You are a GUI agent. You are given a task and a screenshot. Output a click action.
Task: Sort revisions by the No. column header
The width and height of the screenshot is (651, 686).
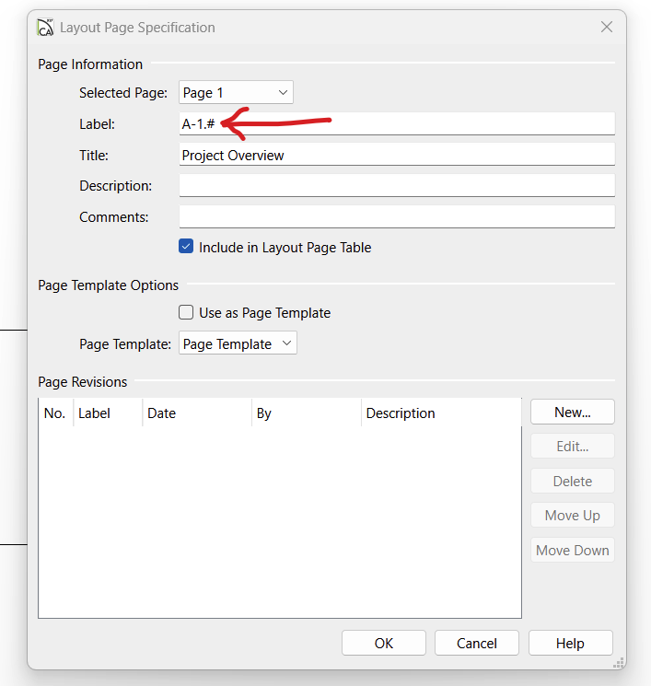click(x=56, y=413)
